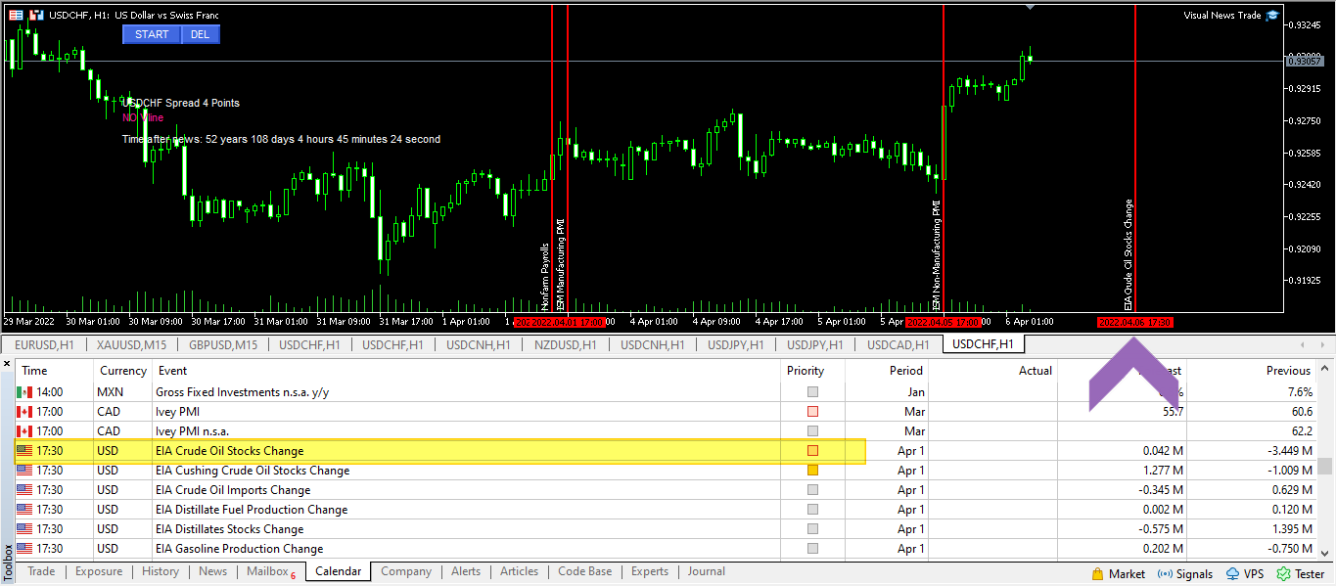Select the EIA Crude Oil Imports Change event
The image size is (1336, 586).
[x=233, y=490]
